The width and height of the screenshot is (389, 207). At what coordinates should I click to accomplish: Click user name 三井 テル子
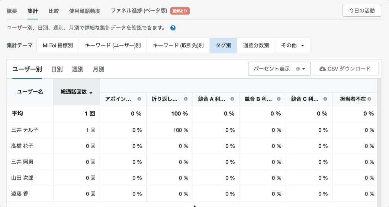[25, 130]
